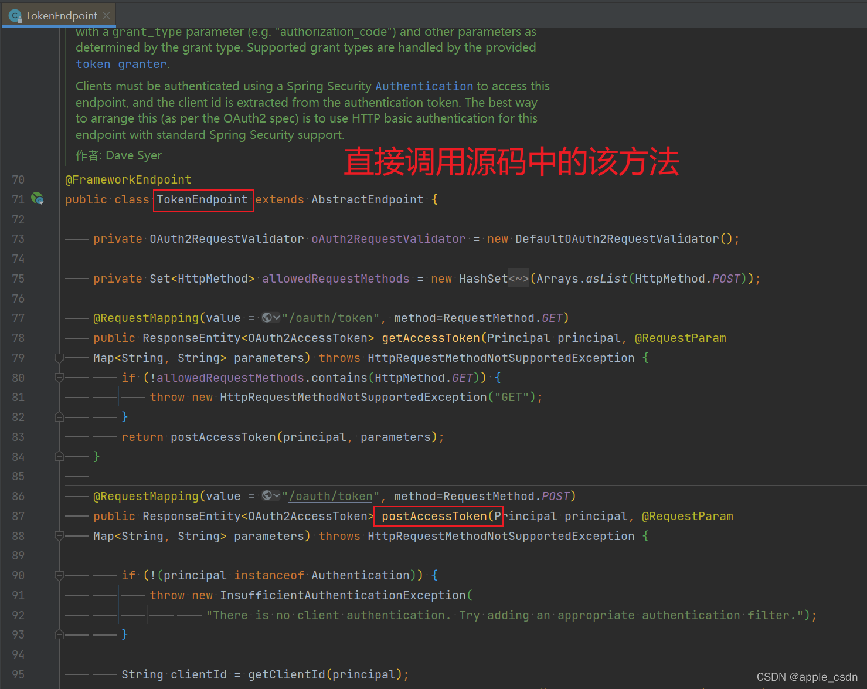Click postAccessToken call on line 83
Screen dimensions: 867x689
tap(223, 437)
